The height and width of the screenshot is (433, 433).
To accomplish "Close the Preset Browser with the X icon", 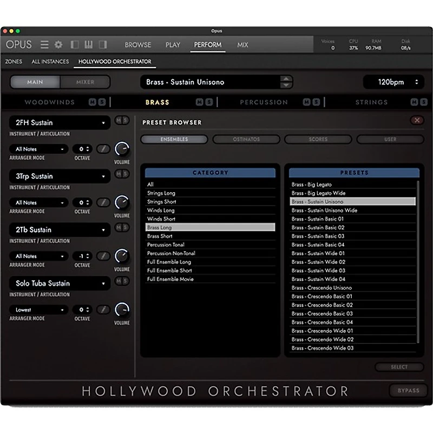I will click(417, 120).
